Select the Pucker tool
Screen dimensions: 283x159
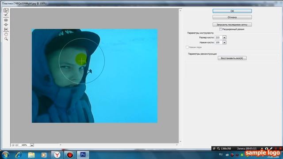pos(6,20)
